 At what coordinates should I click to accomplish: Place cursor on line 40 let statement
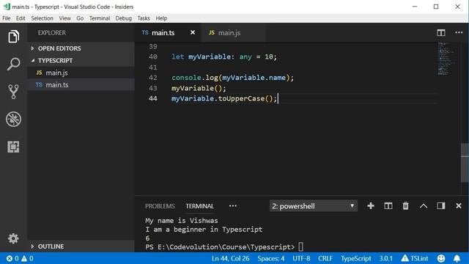[x=224, y=56]
